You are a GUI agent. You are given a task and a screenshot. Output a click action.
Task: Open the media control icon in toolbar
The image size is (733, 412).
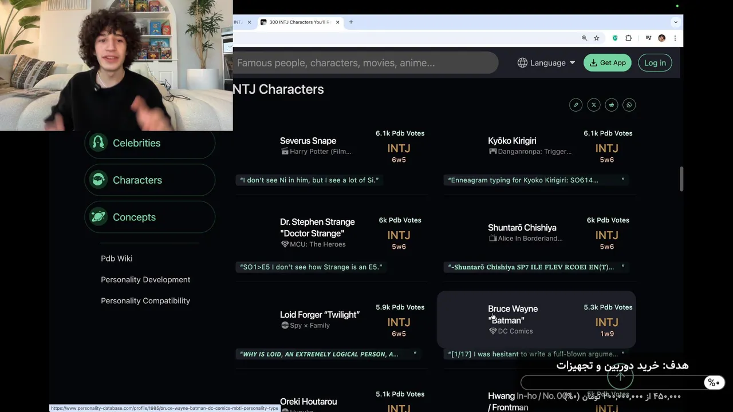[x=648, y=38]
